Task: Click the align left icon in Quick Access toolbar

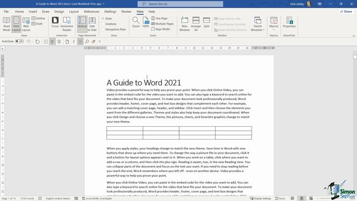Action: [x=52, y=41]
